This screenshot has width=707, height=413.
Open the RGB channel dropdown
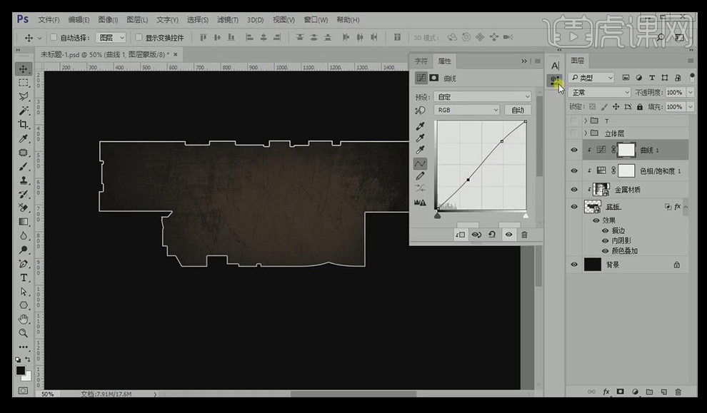pyautogui.click(x=467, y=110)
